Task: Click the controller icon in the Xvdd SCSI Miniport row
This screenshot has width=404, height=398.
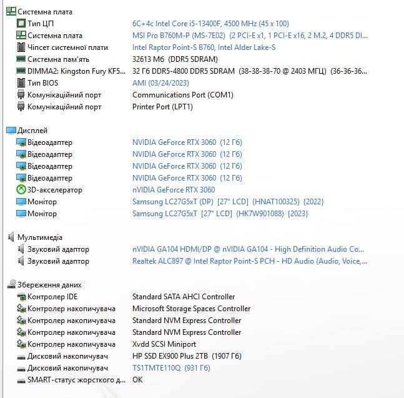Action: point(21,344)
